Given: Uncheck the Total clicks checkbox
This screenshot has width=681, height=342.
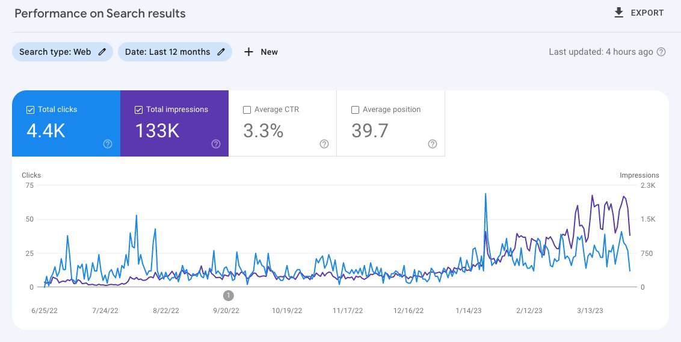Looking at the screenshot, I should (x=31, y=110).
